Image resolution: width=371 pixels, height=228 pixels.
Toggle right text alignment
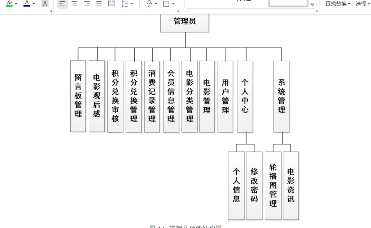[87, 4]
